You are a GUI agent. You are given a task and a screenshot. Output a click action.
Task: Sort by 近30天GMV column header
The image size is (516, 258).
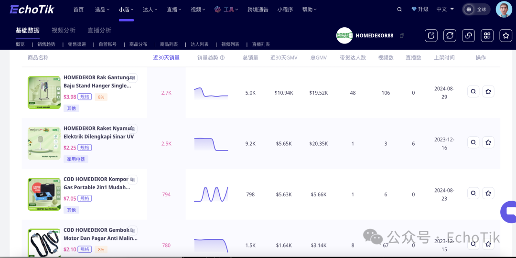pos(284,58)
